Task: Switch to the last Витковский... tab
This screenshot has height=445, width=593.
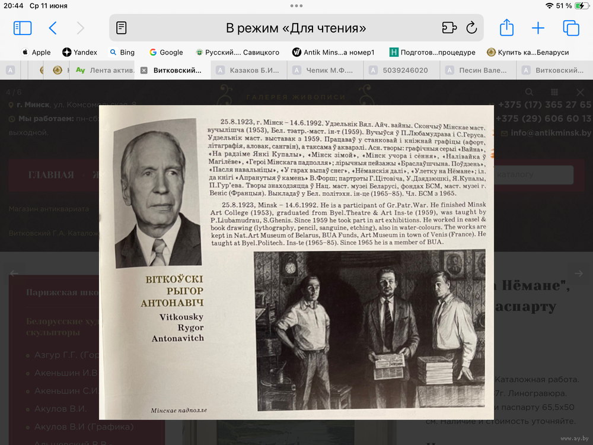Action: (555, 71)
